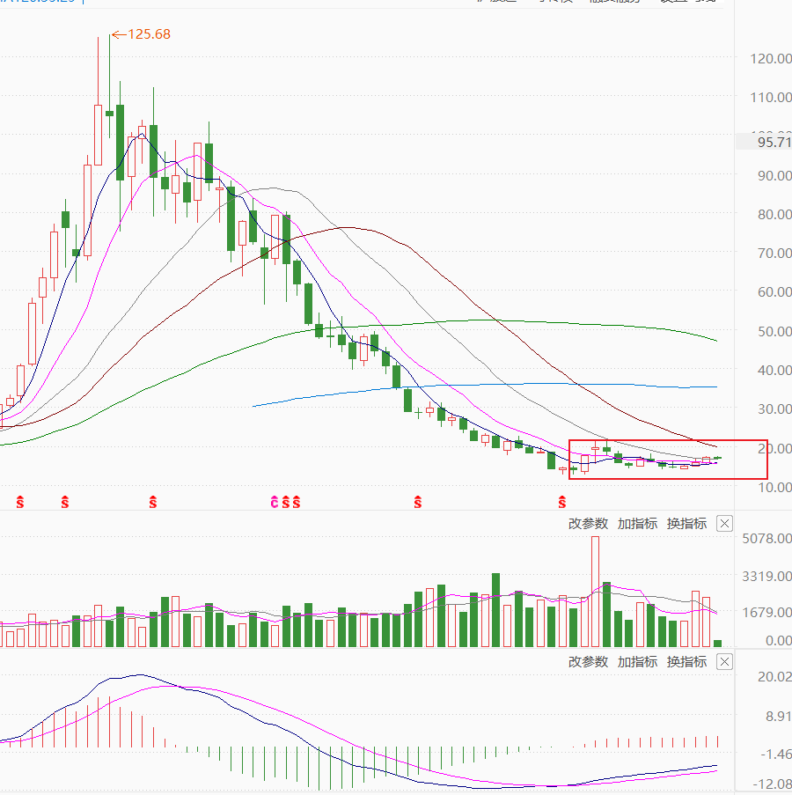Image resolution: width=792 pixels, height=795 pixels.
Task: Close the MACD indicator panel
Action: point(724,662)
